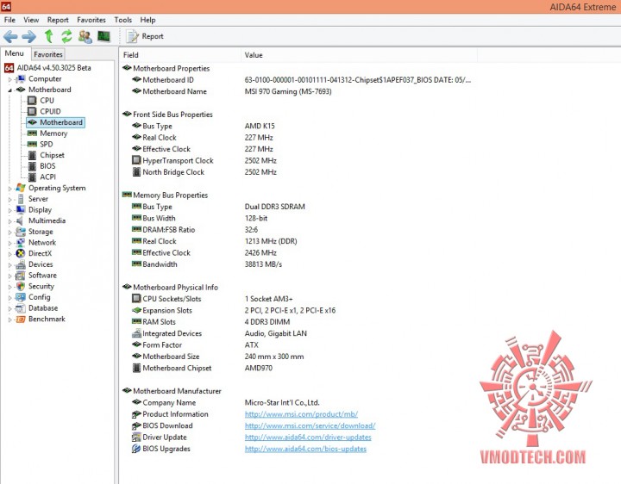Click the Report button in toolbar
The width and height of the screenshot is (621, 484).
coord(145,36)
